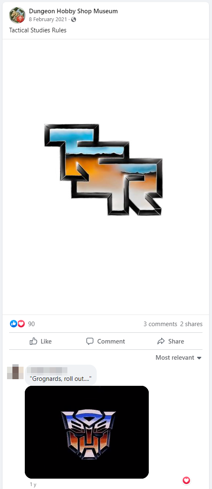This screenshot has width=212, height=489.
Task: Click the heart reaction on the comment
Action: click(186, 480)
